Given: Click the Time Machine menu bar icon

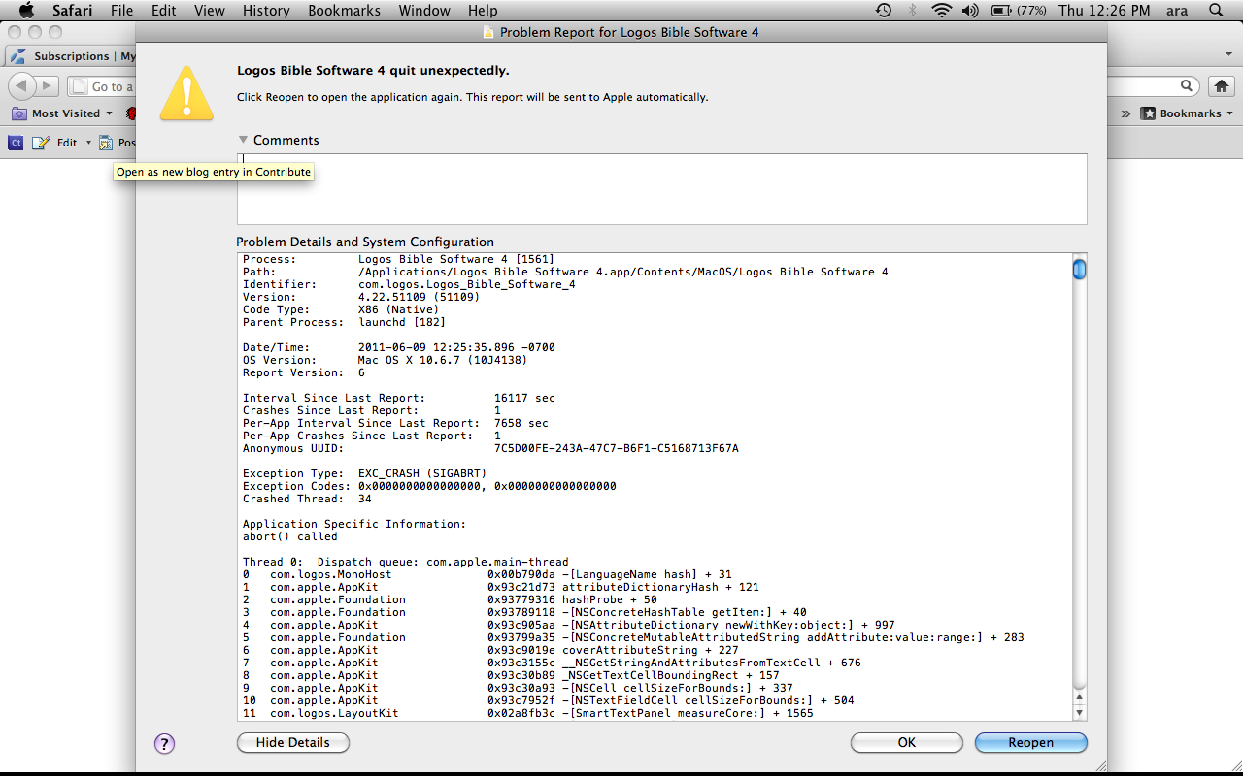Looking at the screenshot, I should pyautogui.click(x=884, y=11).
